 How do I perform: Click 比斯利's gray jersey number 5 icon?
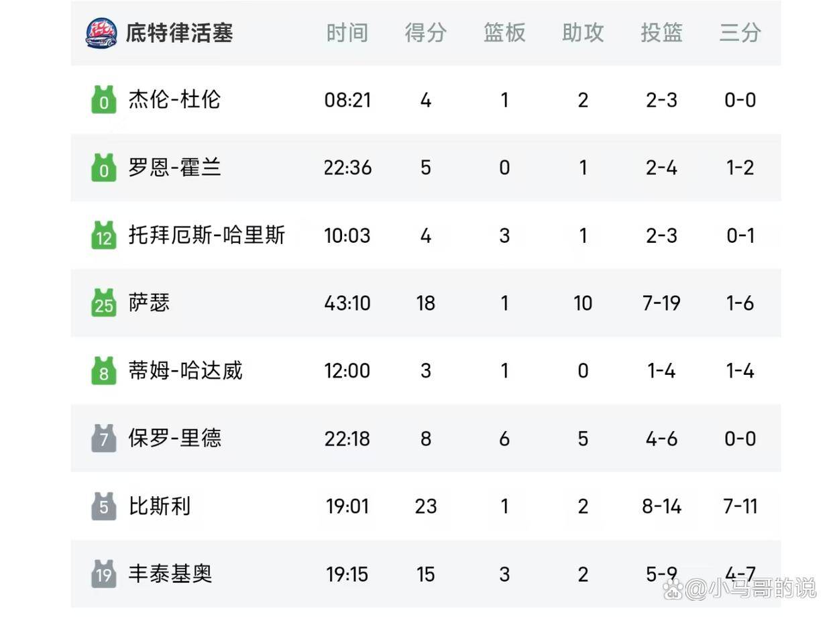[103, 506]
